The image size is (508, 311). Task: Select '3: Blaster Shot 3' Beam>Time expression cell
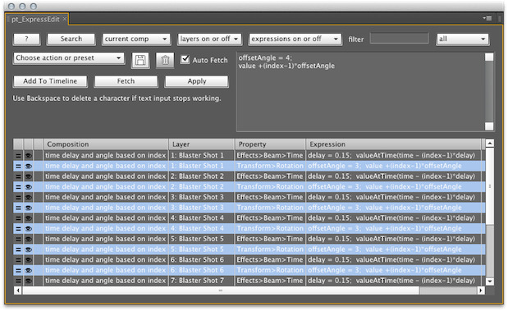pos(393,197)
